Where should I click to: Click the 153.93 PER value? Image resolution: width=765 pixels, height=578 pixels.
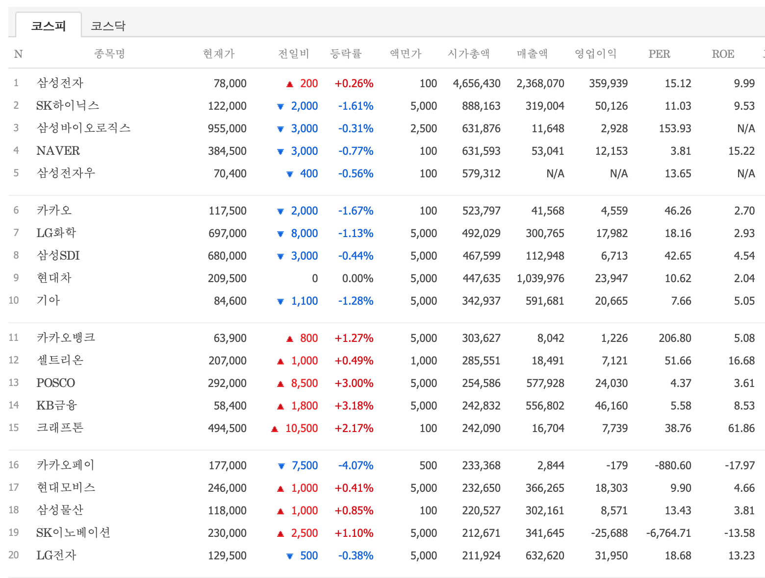[x=675, y=128]
